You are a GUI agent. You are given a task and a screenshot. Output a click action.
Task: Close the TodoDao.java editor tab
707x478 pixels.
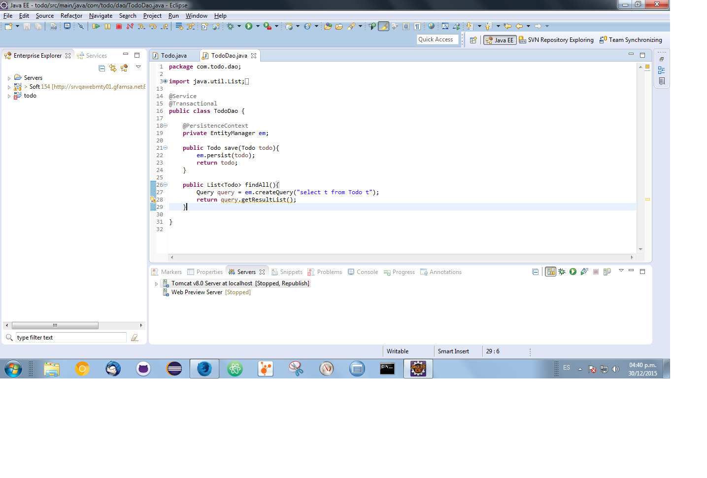pyautogui.click(x=254, y=56)
